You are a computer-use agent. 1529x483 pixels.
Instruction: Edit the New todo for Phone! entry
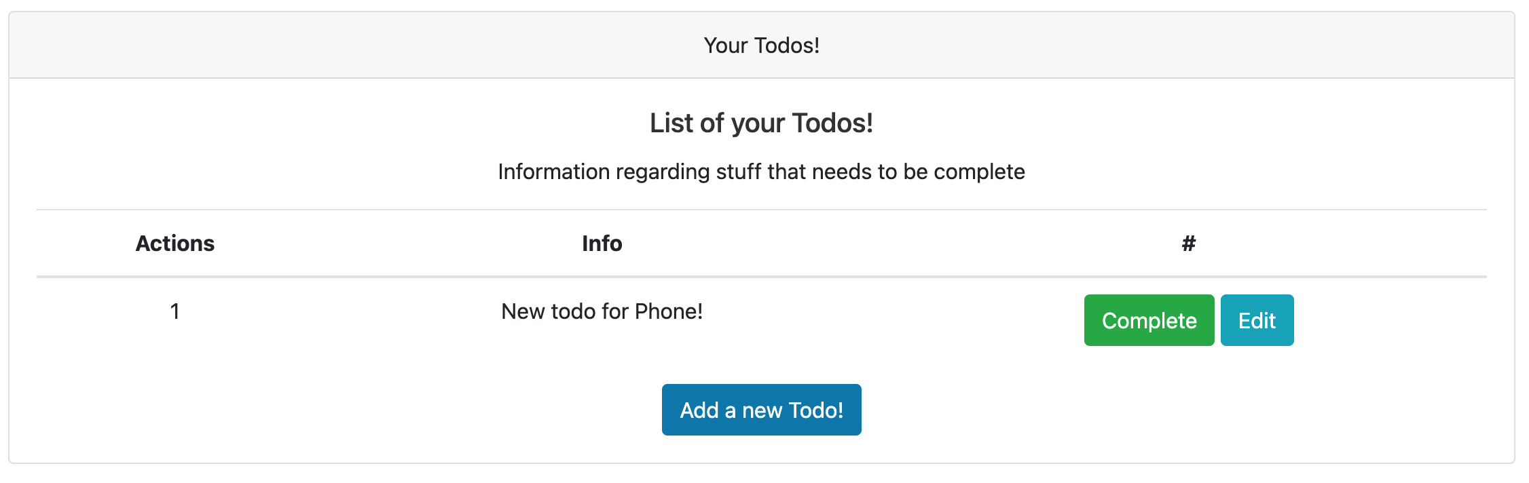[1257, 320]
